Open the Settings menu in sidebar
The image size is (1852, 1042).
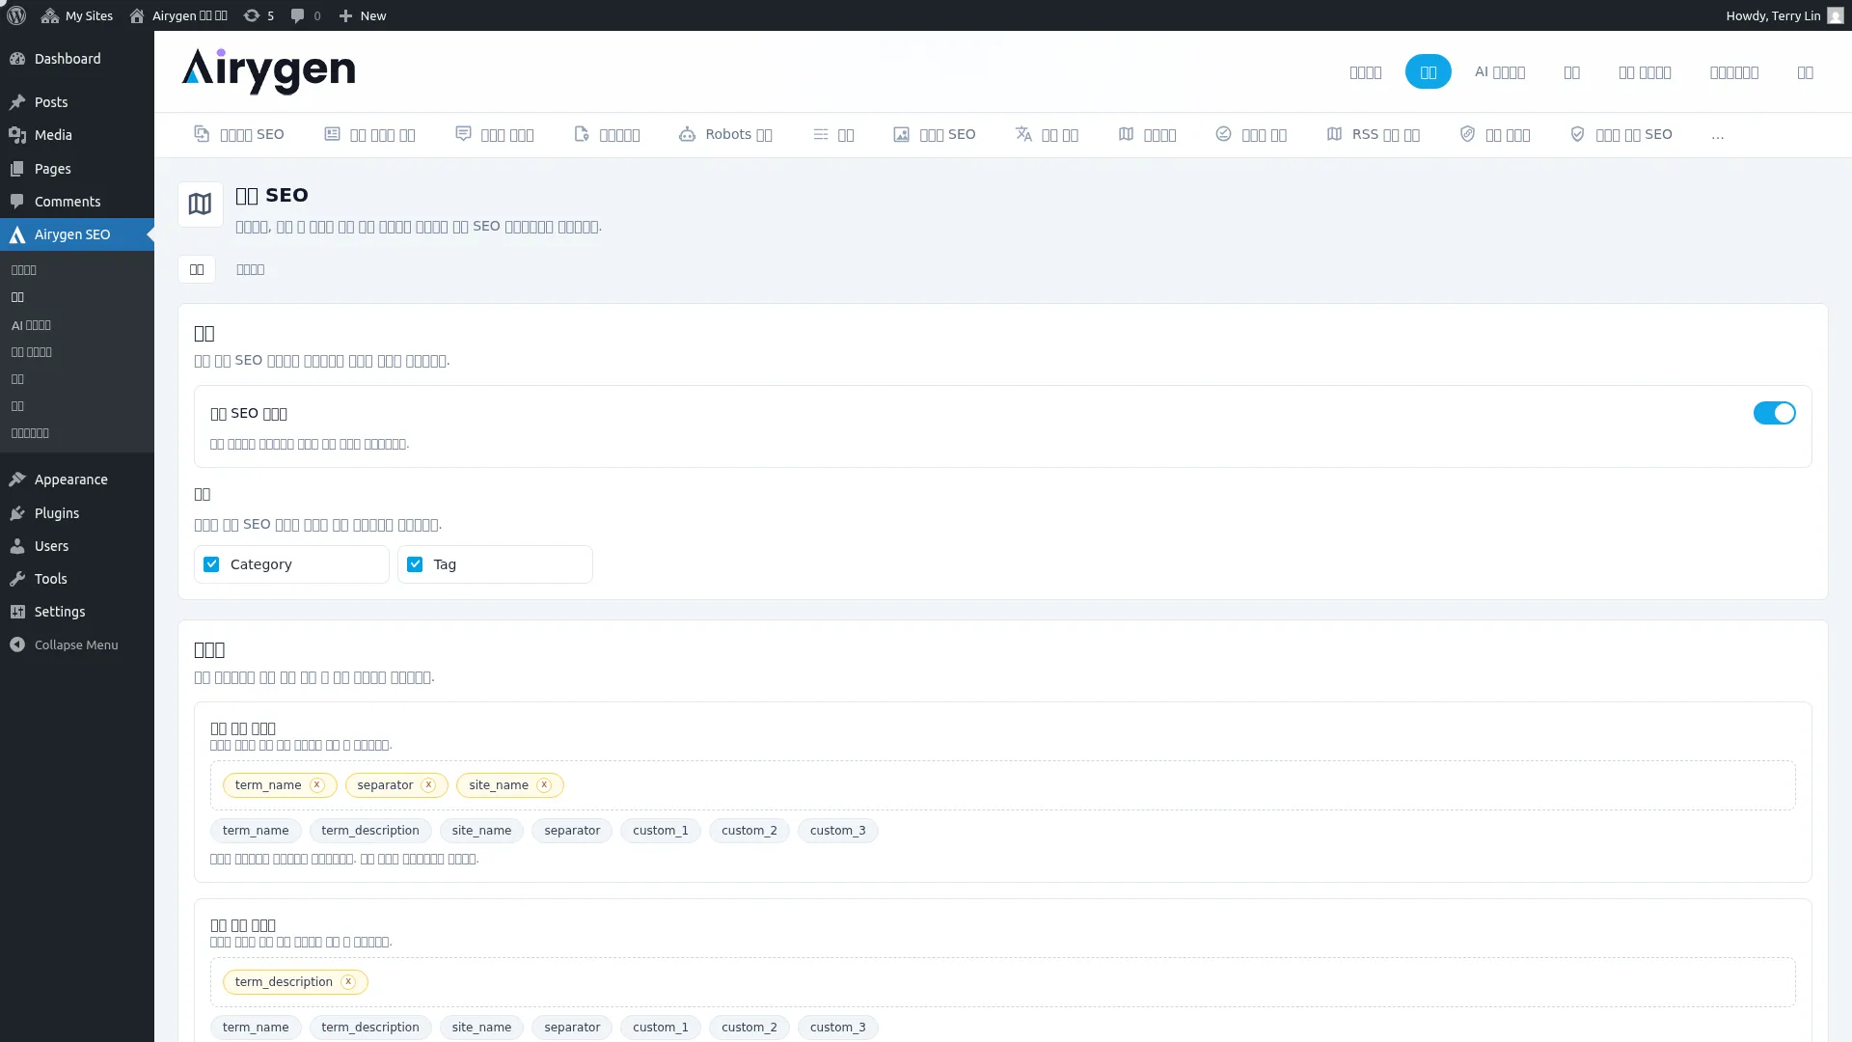(77, 612)
